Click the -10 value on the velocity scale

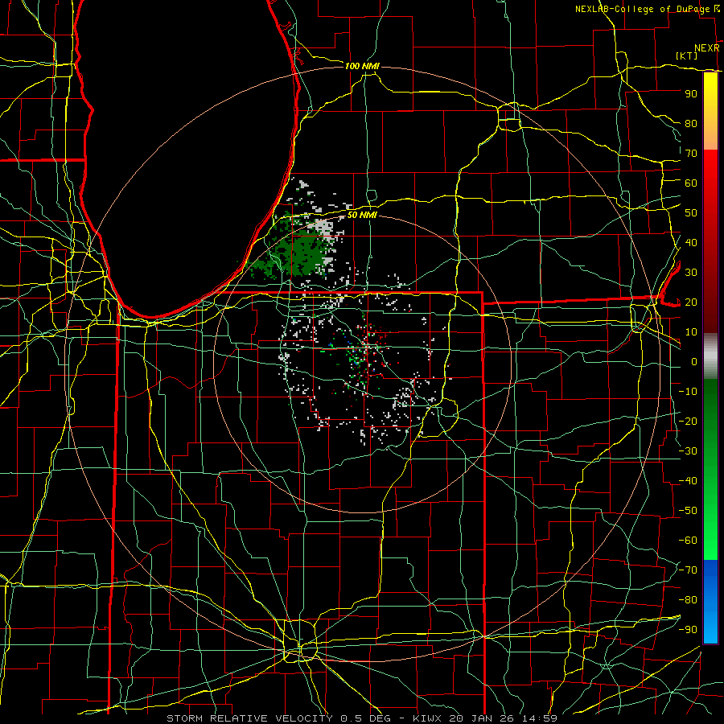(688, 392)
